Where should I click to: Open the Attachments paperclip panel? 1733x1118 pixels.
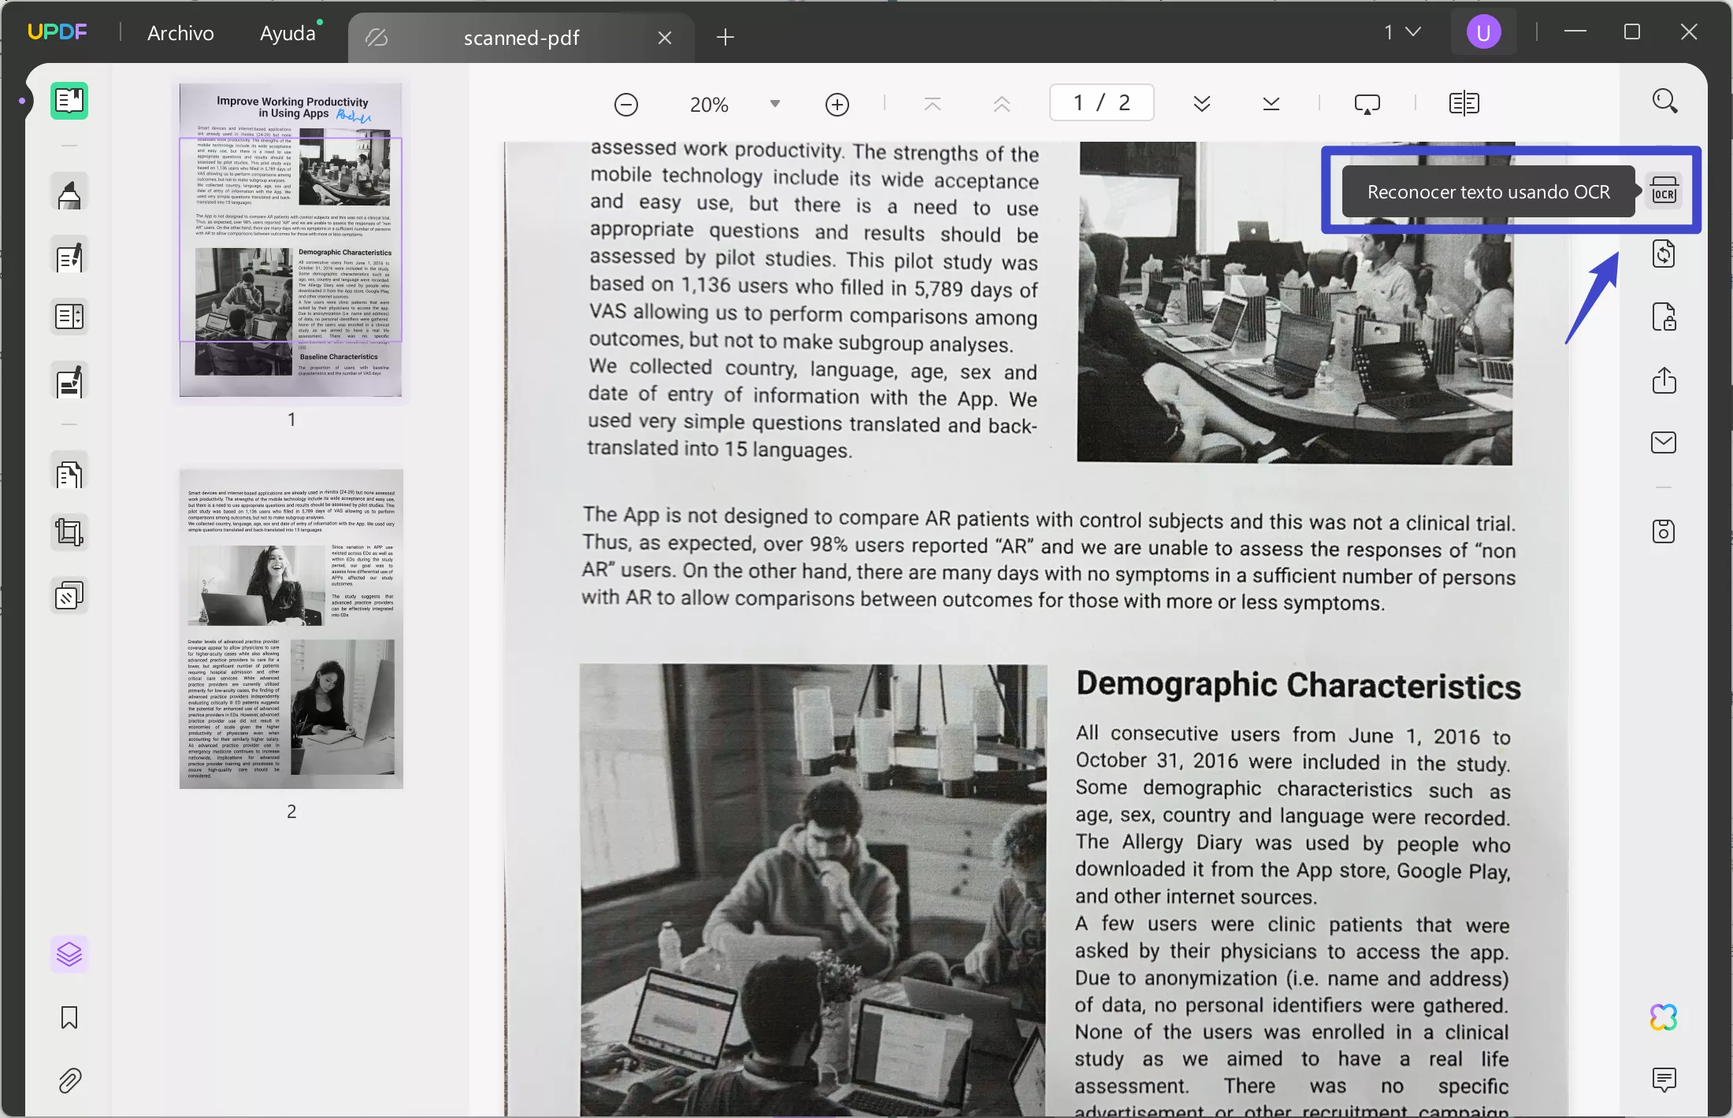click(69, 1081)
